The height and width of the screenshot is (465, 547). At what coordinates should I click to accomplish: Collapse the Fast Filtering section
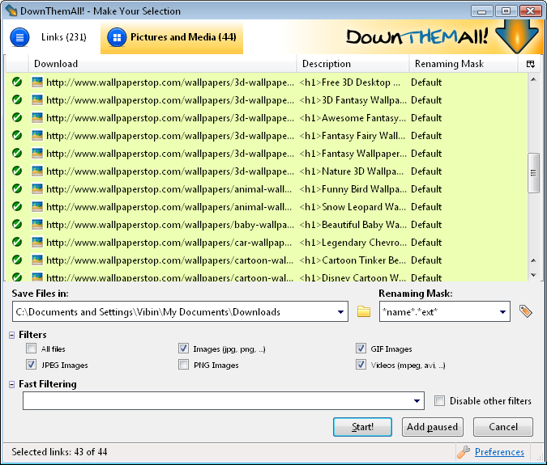point(12,384)
